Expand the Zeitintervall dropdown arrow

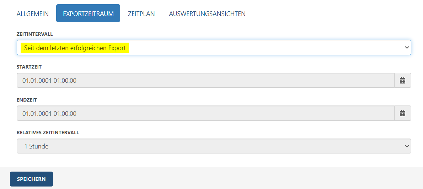tap(407, 48)
